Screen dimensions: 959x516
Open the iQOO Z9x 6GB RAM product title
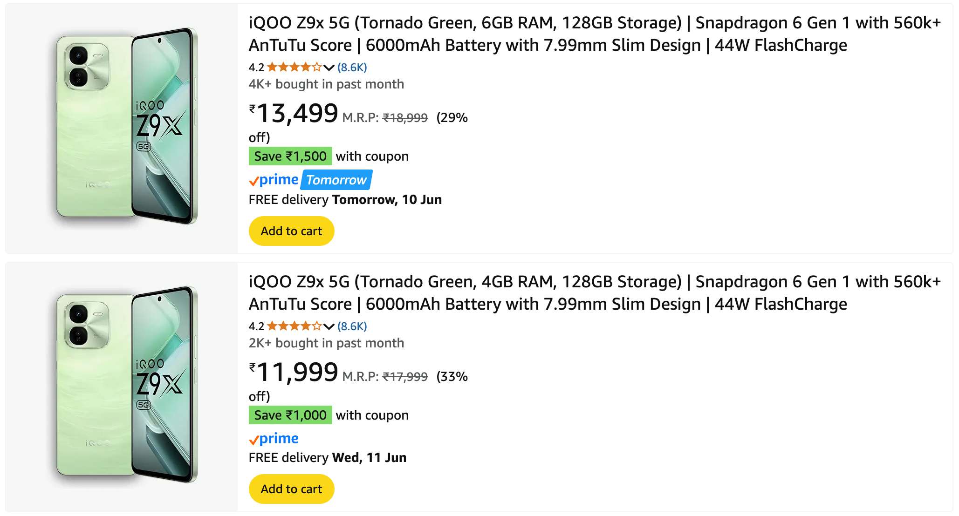(595, 34)
